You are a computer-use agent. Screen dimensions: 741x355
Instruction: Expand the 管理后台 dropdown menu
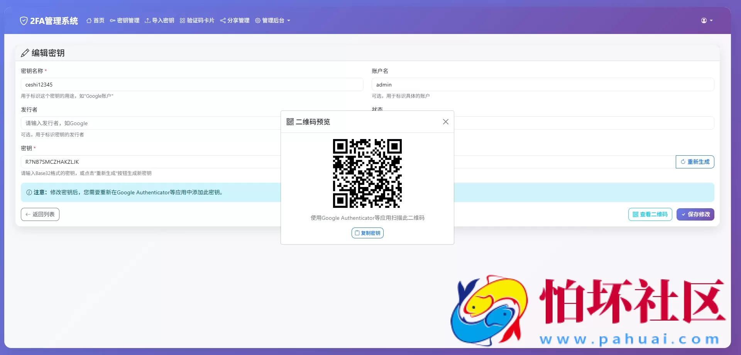point(273,20)
